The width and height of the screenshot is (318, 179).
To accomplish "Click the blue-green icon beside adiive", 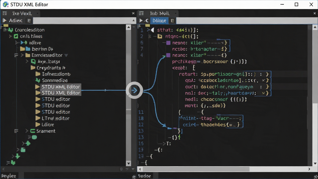I will pyautogui.click(x=24, y=43).
